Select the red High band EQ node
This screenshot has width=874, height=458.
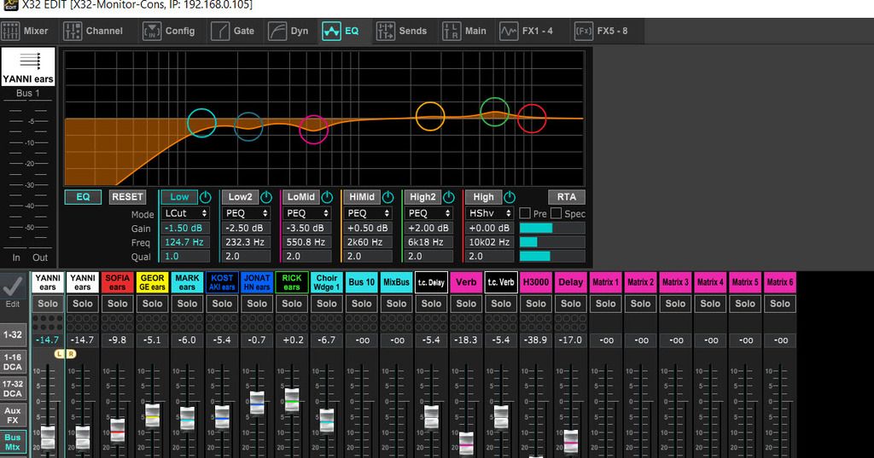click(x=532, y=118)
